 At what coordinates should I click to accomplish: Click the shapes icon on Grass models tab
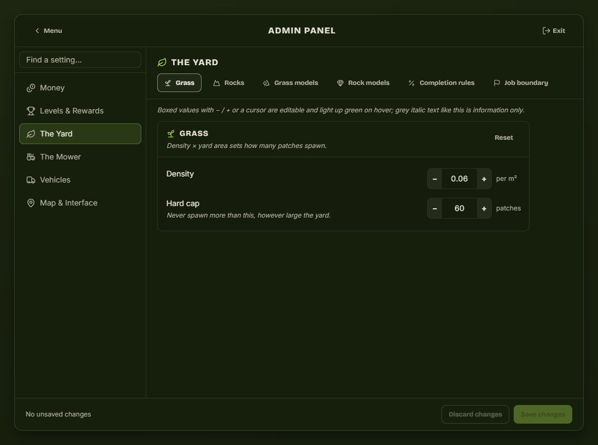point(266,83)
